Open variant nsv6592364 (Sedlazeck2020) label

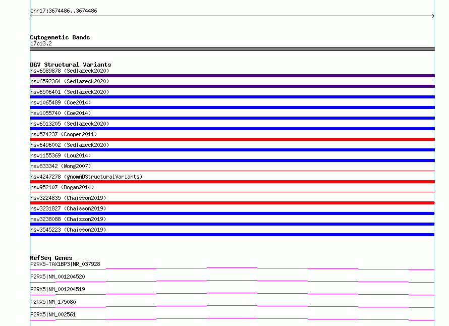(70, 81)
